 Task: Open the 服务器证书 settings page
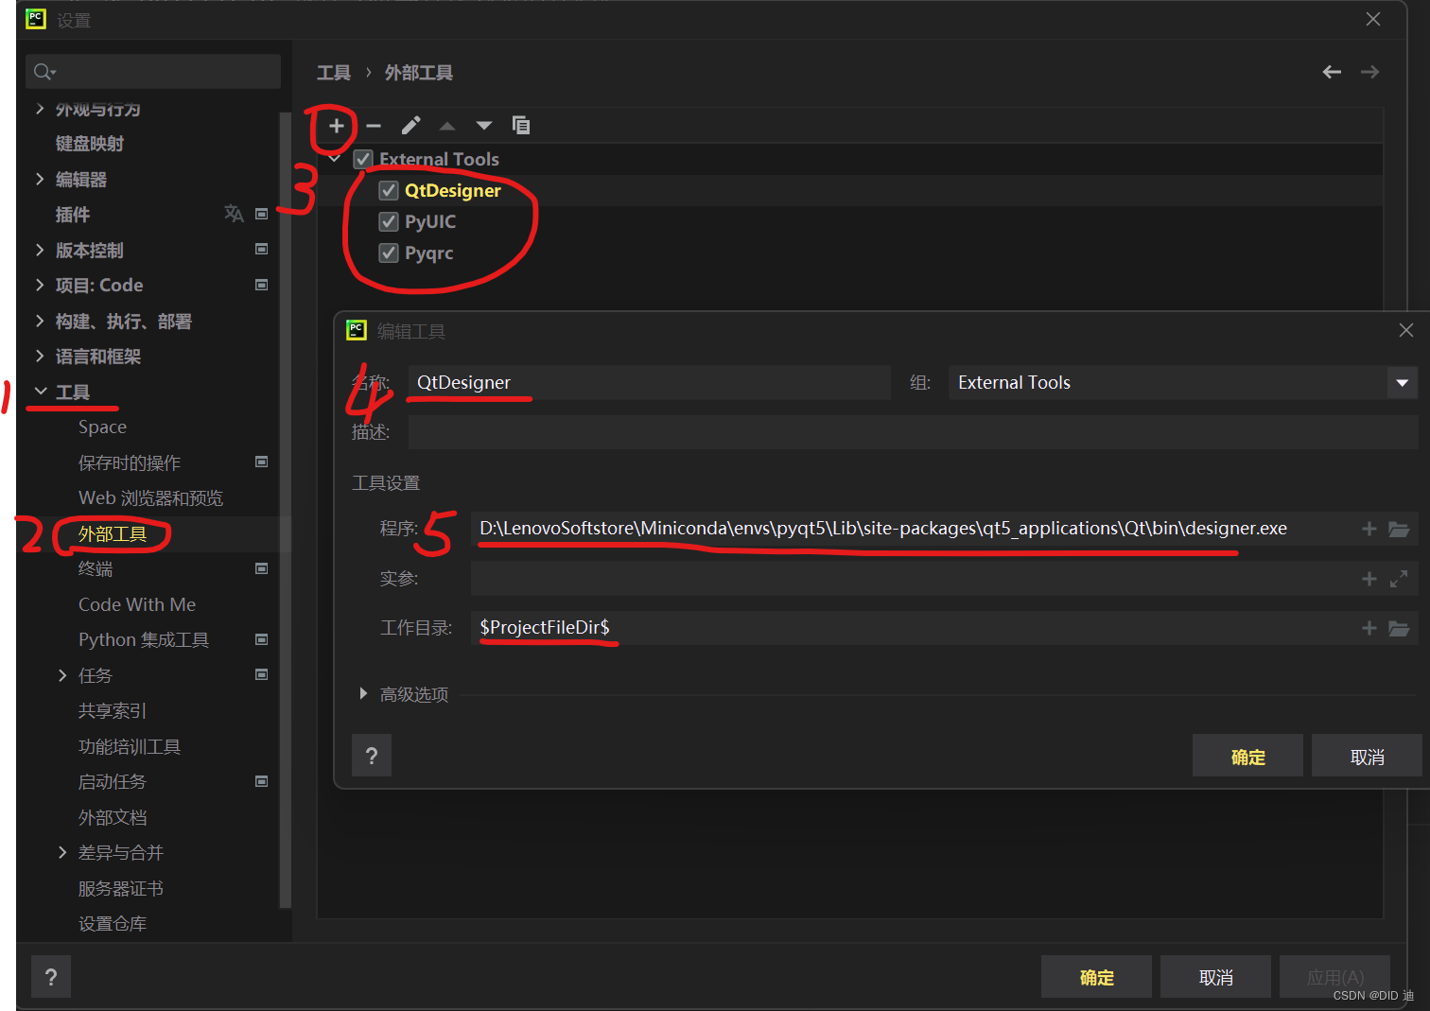click(121, 888)
